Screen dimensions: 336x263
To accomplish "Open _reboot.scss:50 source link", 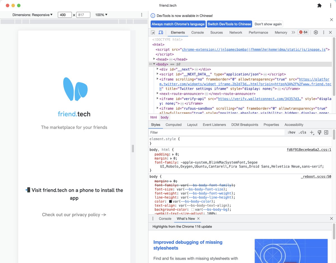I will (316, 177).
